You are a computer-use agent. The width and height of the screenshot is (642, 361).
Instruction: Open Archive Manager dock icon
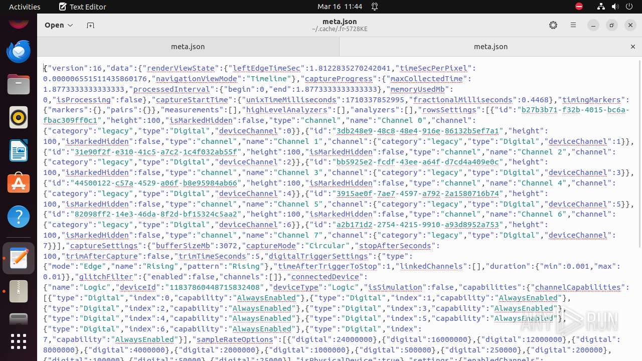coord(19,291)
